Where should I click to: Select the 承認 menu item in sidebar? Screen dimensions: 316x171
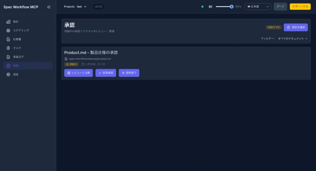(16, 66)
